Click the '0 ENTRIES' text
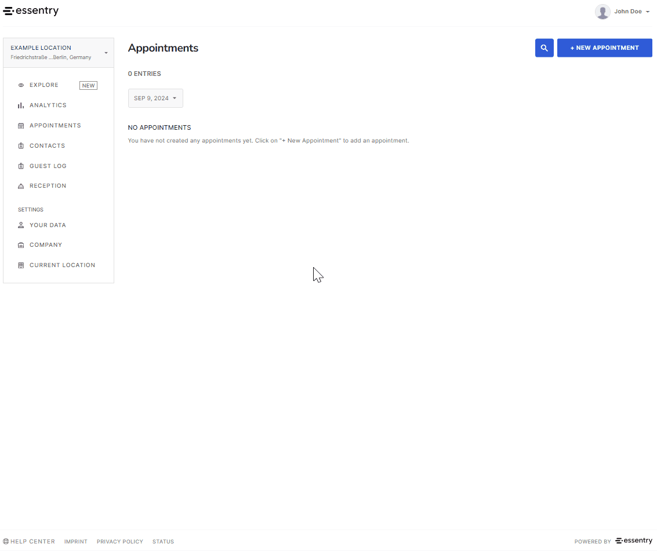Screen dimensions: 657x551 [144, 74]
